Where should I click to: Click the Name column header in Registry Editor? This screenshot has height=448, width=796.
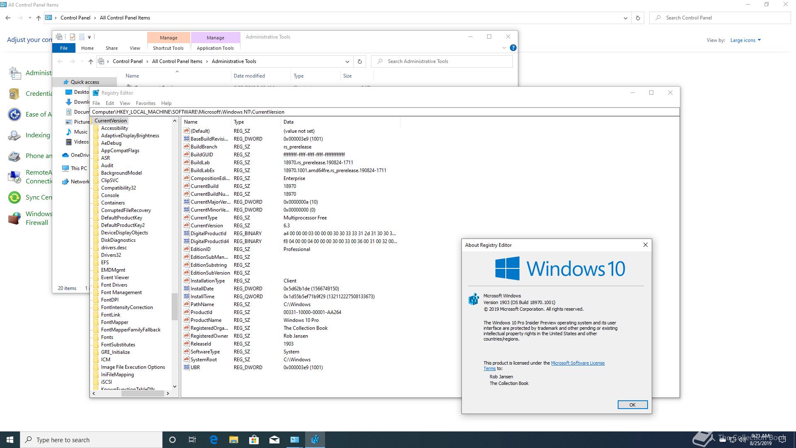coord(206,122)
